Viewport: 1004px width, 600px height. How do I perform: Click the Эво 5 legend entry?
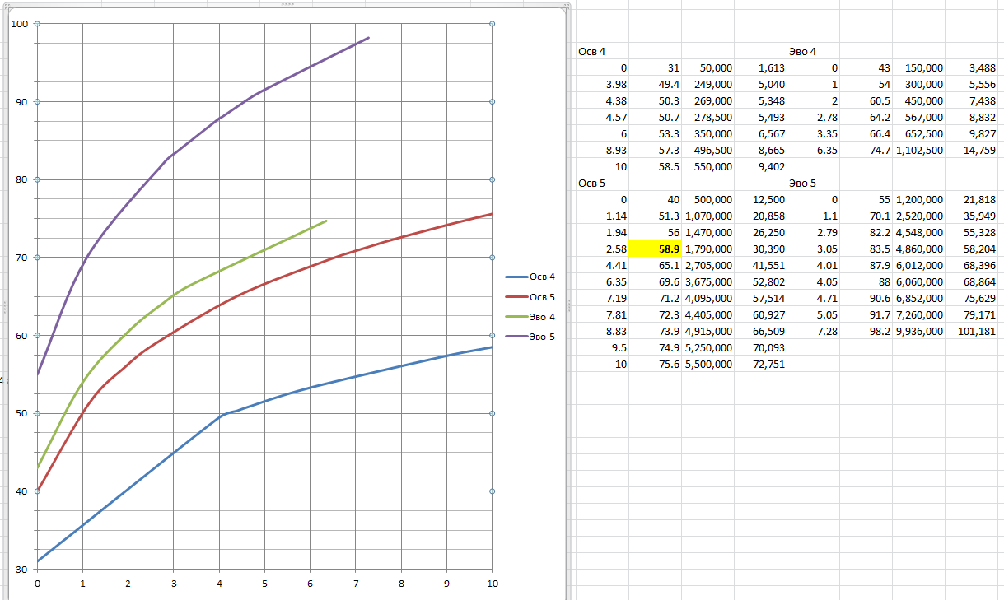tap(530, 337)
